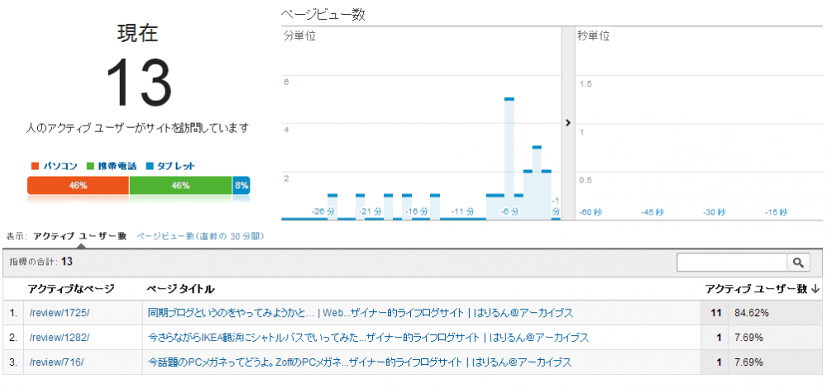Image resolution: width=827 pixels, height=388 pixels.
Task: Select the green 46% mobile bar segment
Action: [180, 186]
